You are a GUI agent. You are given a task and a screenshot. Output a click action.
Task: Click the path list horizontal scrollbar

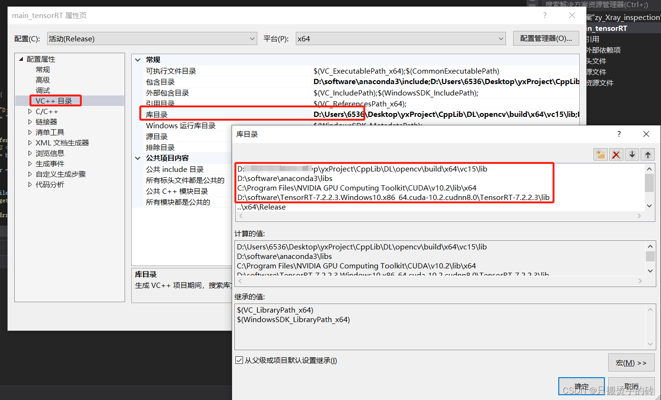[440, 216]
